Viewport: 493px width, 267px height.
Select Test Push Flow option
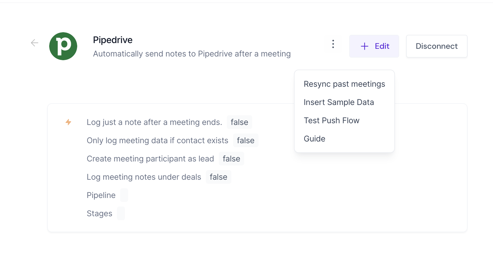(x=331, y=121)
